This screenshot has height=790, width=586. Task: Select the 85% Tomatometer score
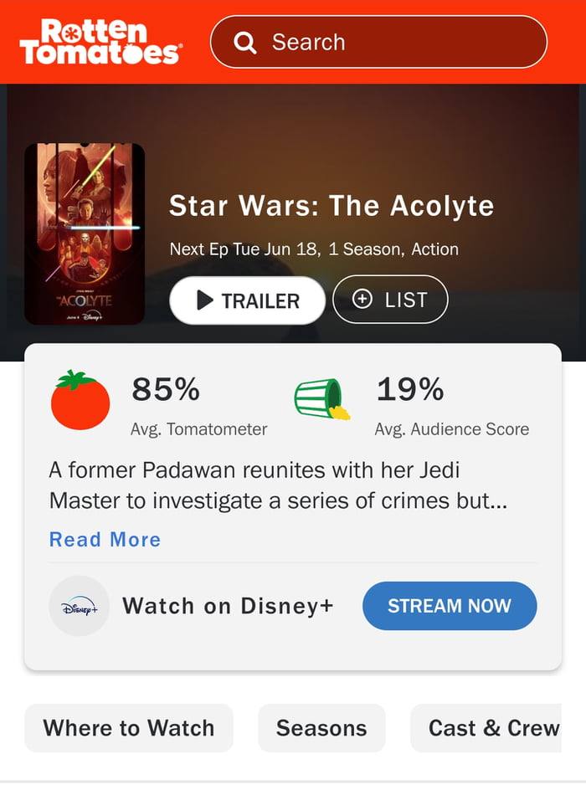[x=166, y=389]
